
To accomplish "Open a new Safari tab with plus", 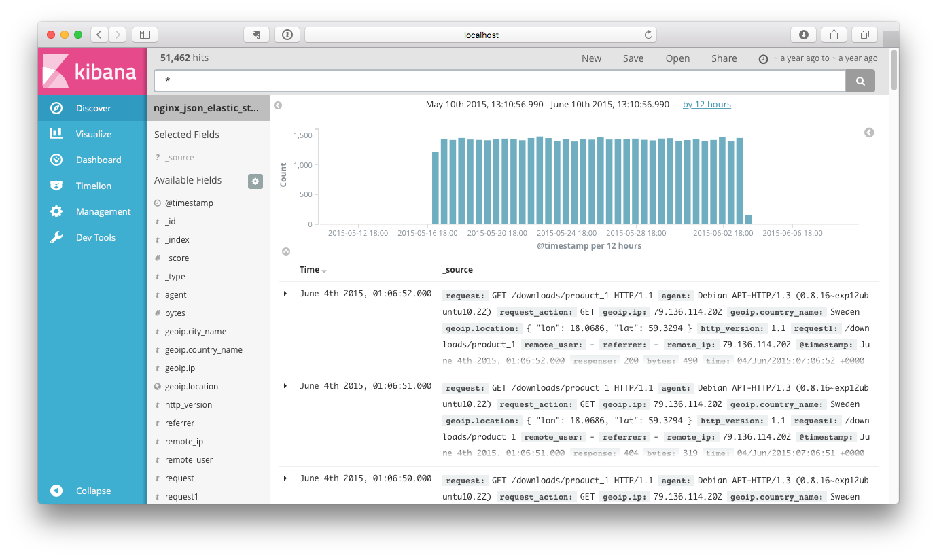I will (891, 39).
